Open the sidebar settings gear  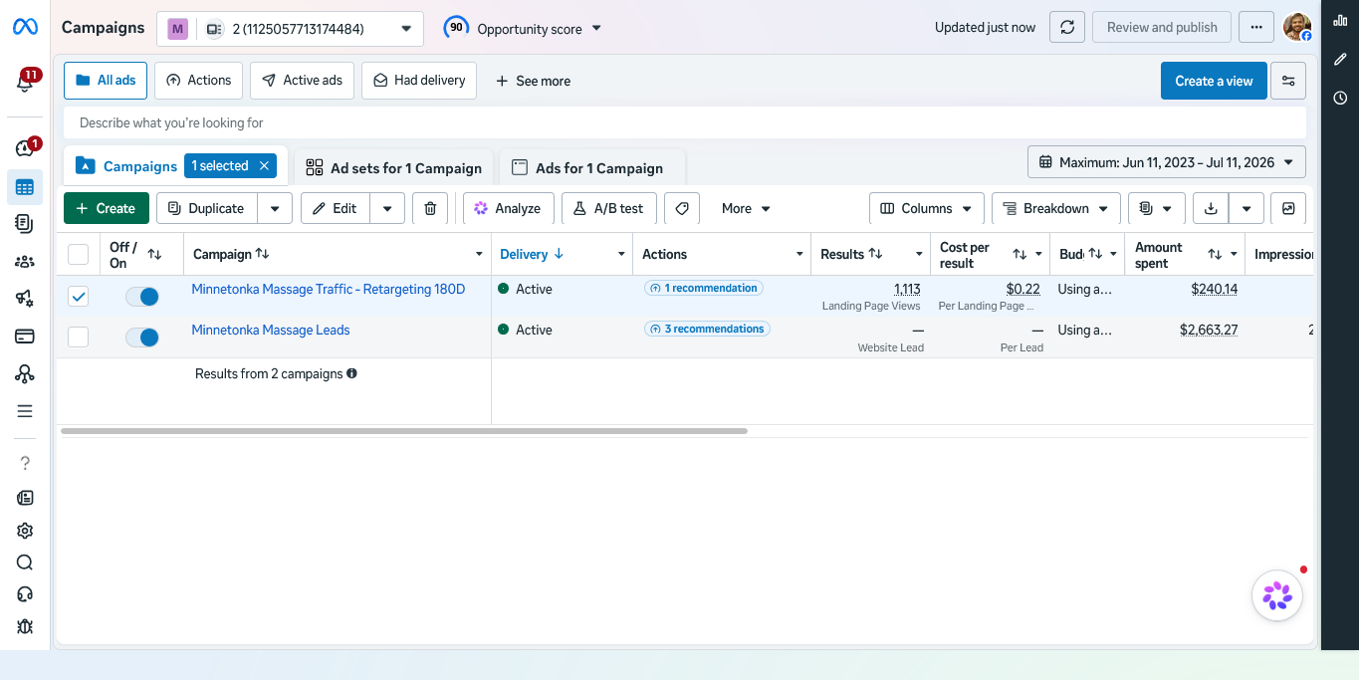pyautogui.click(x=25, y=531)
